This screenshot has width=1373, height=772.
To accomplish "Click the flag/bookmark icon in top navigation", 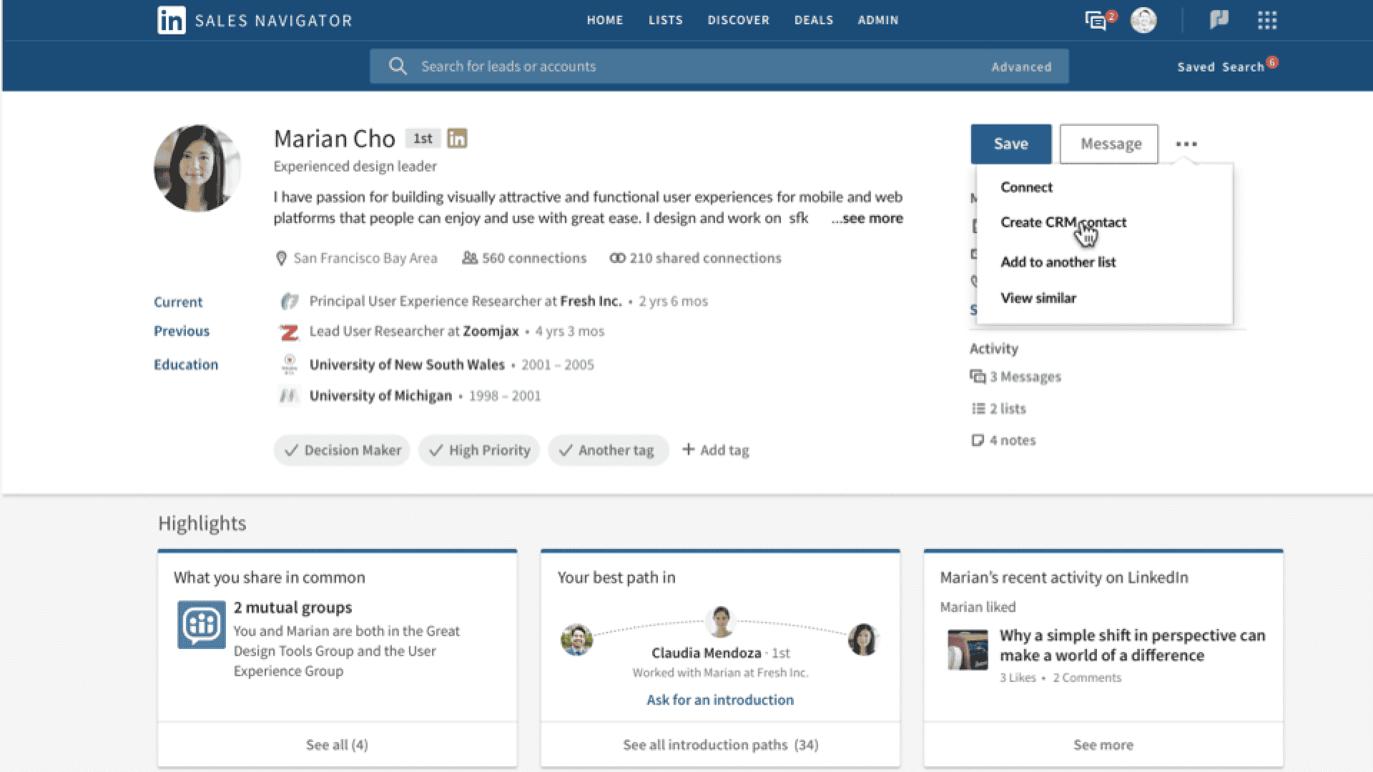I will pyautogui.click(x=1219, y=20).
